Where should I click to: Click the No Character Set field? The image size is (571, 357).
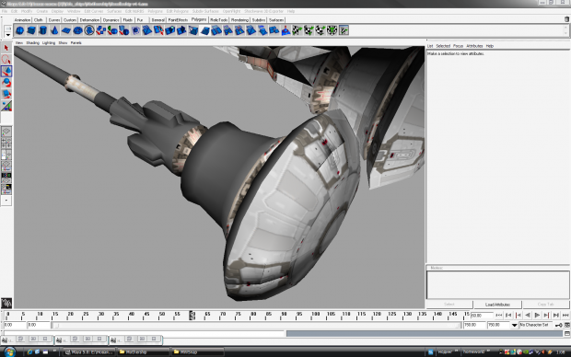(x=536, y=325)
